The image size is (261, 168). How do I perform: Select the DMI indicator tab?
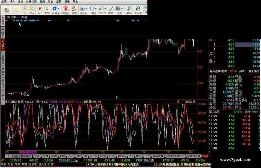[x=62, y=156]
